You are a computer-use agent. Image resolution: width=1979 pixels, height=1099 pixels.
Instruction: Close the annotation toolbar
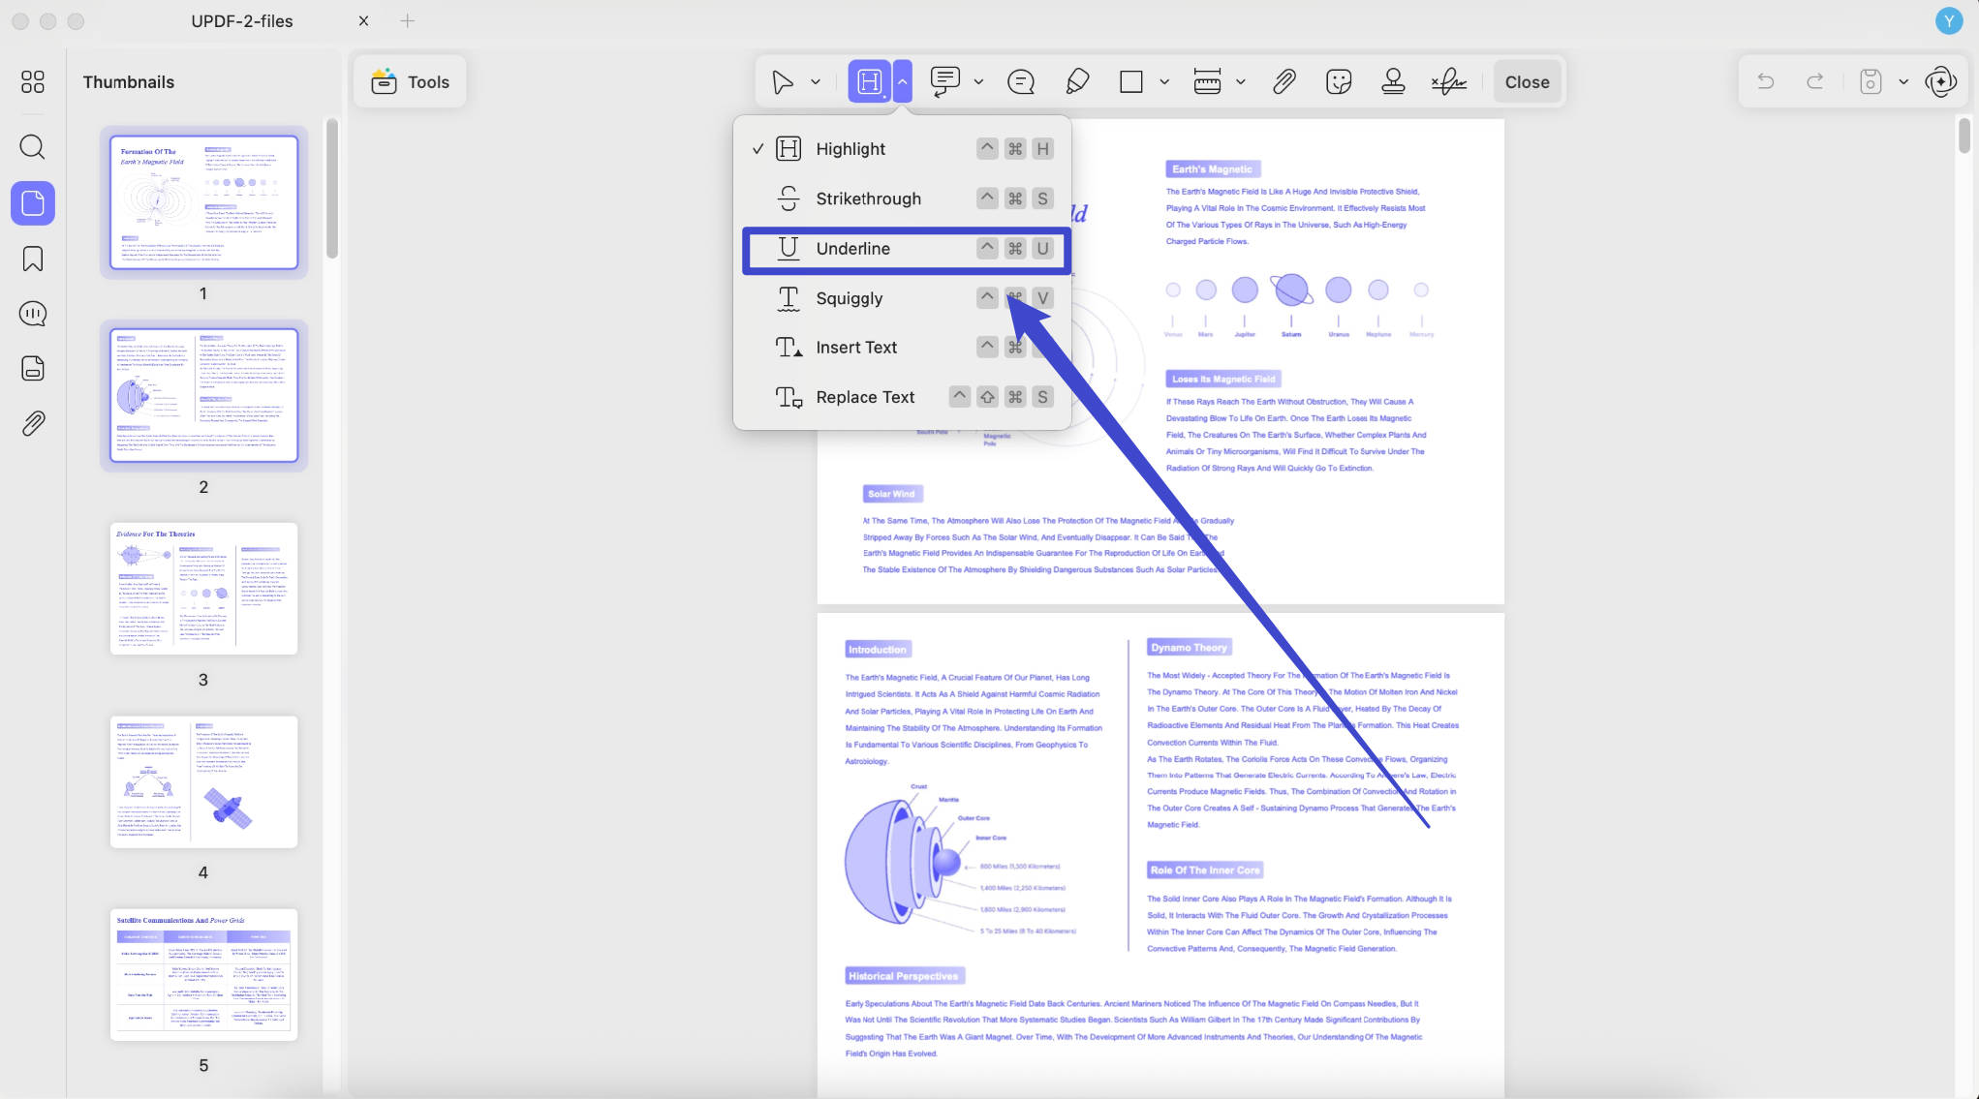(1527, 82)
